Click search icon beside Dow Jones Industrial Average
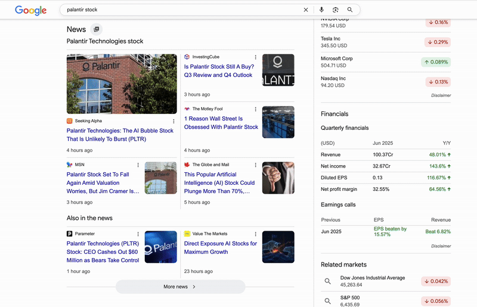 327,281
